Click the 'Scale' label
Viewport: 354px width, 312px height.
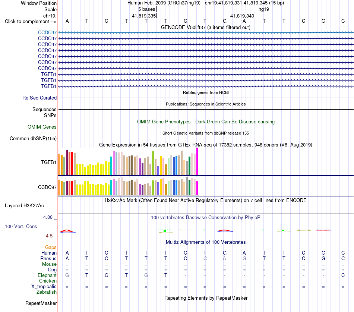click(51, 9)
